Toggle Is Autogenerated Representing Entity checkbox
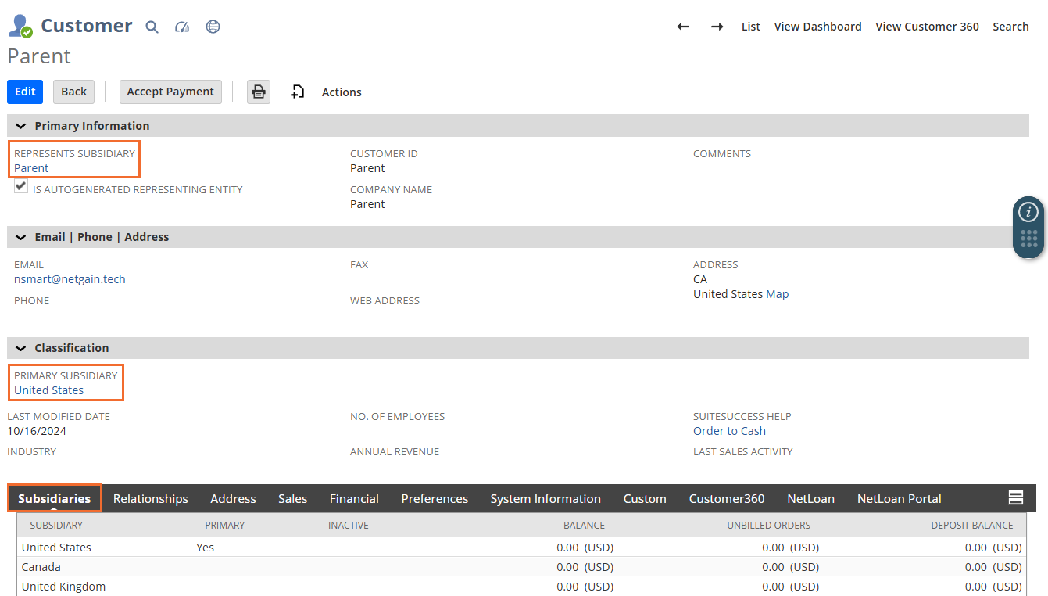 [21, 187]
